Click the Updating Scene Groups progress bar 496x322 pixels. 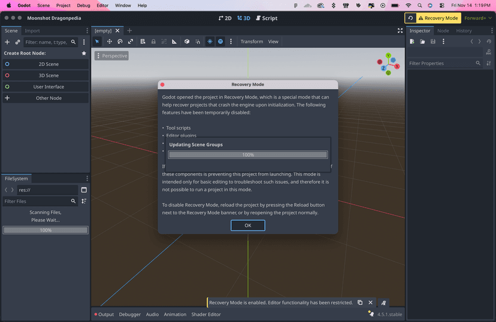[247, 154]
